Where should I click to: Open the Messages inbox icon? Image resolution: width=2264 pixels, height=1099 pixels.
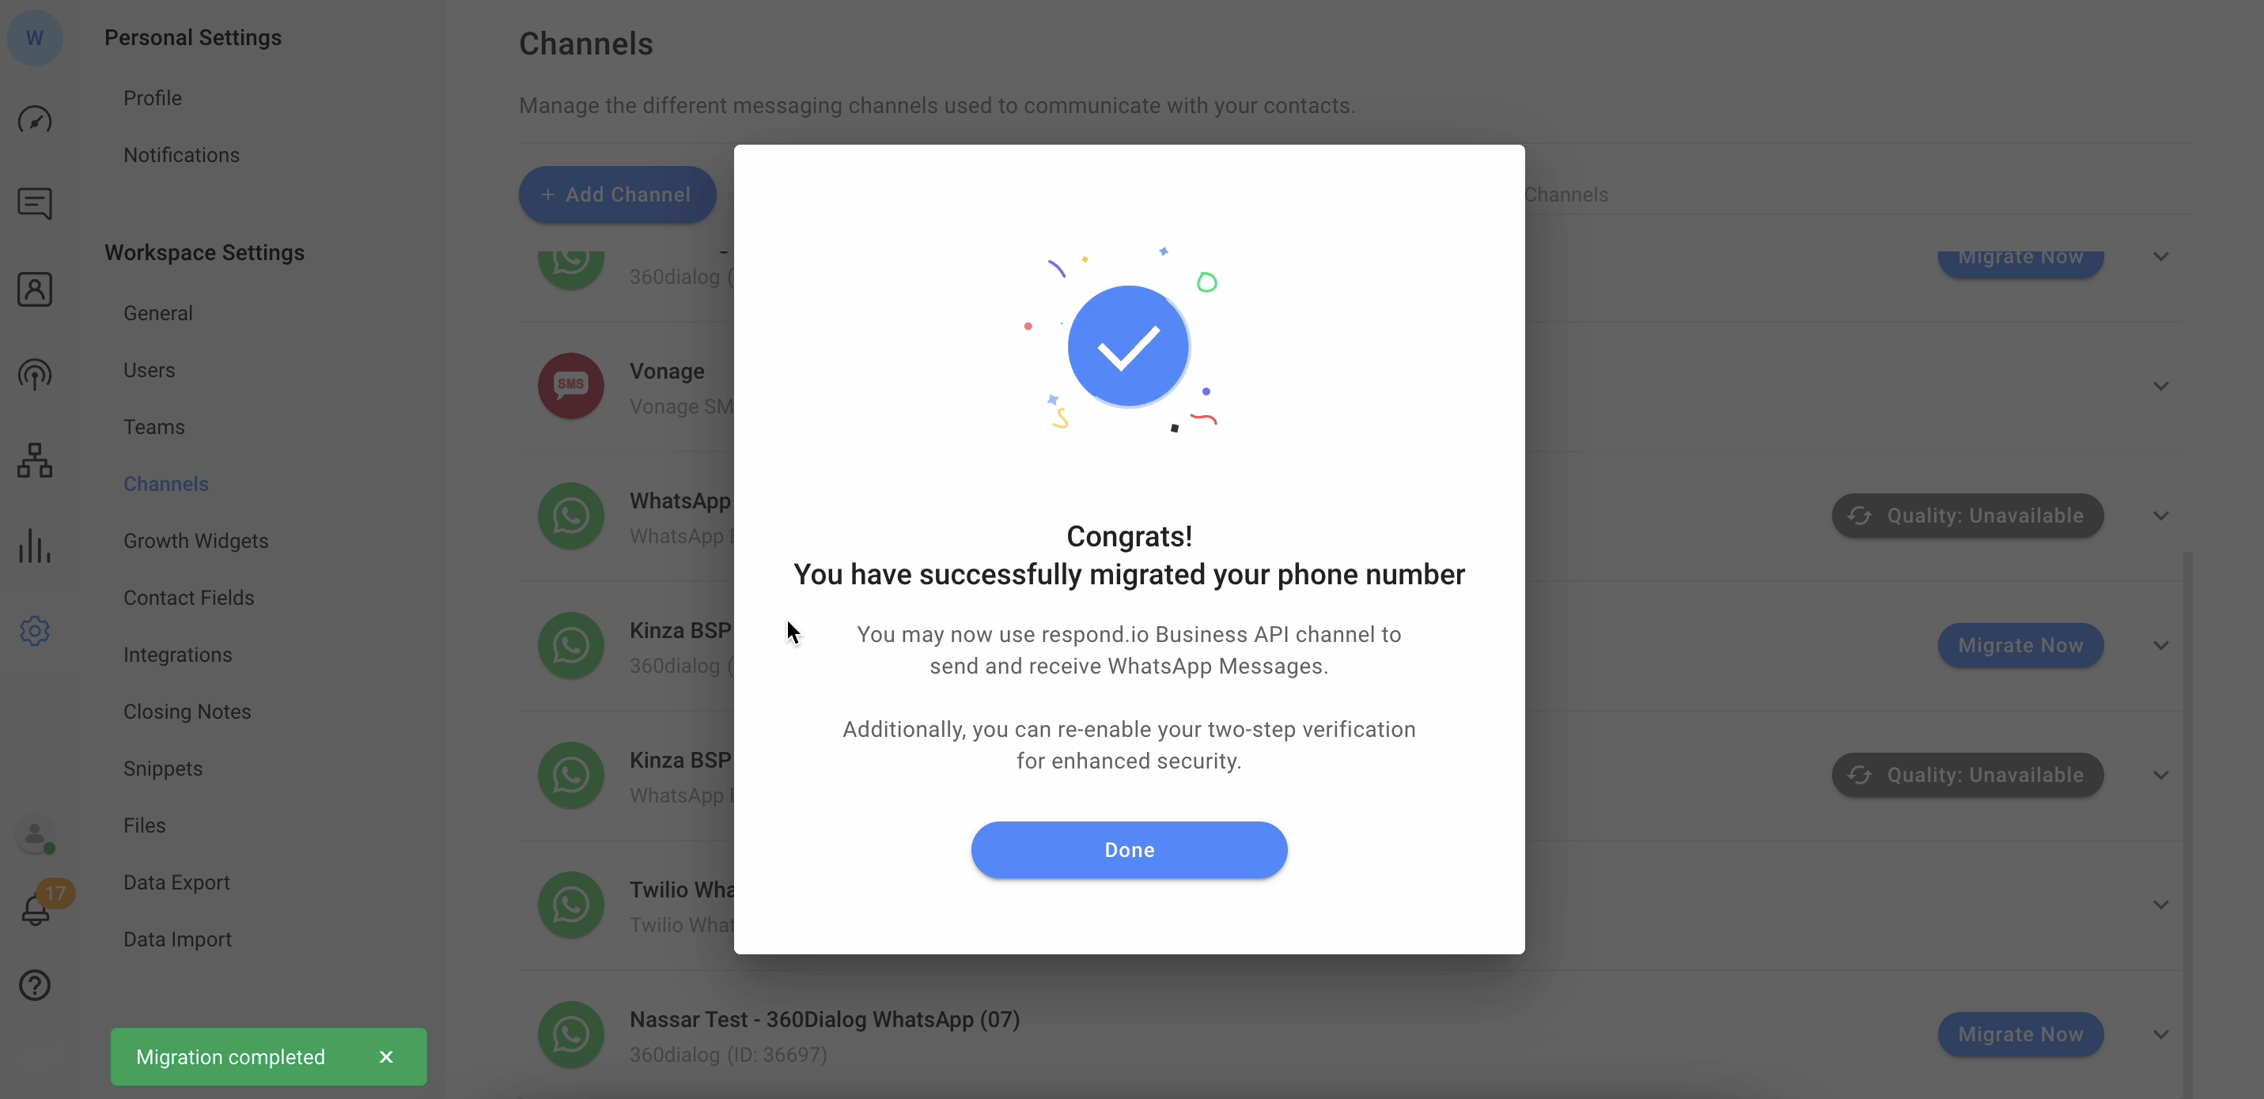[35, 204]
